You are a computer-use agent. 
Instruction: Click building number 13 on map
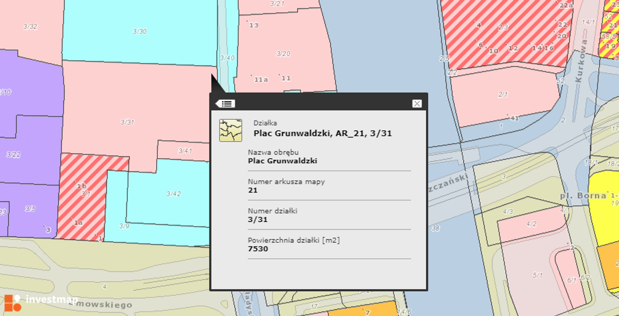(x=253, y=25)
